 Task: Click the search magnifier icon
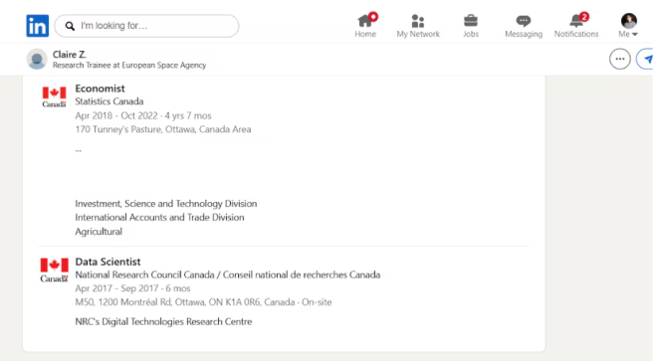point(70,26)
